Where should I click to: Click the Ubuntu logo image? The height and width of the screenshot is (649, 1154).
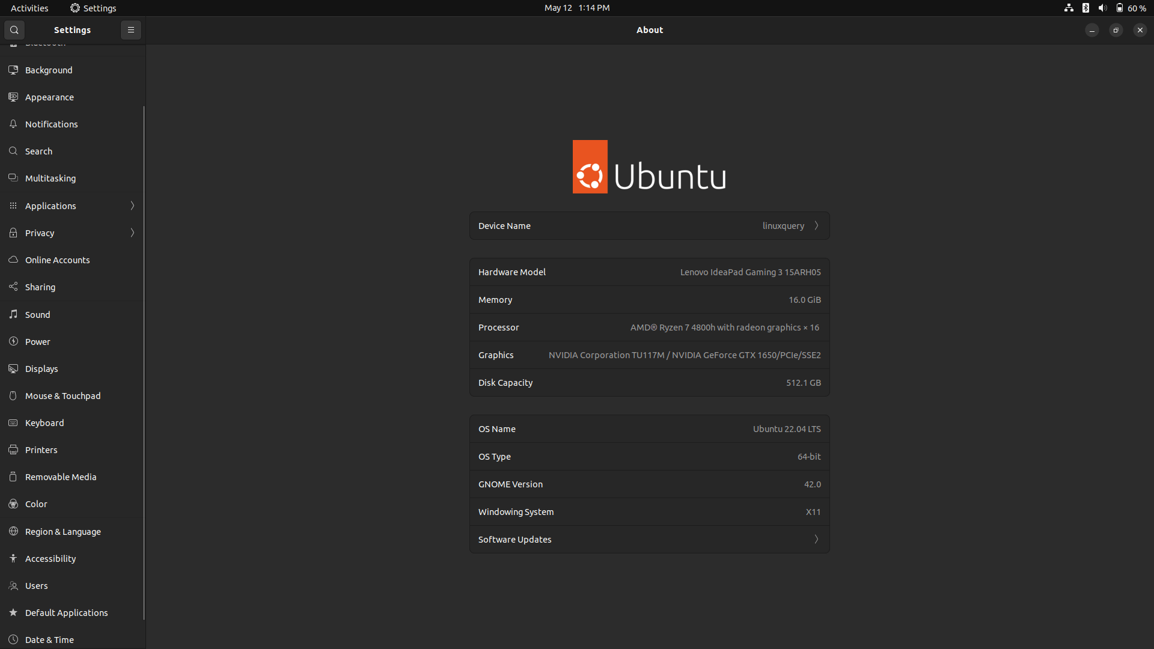pos(649,167)
